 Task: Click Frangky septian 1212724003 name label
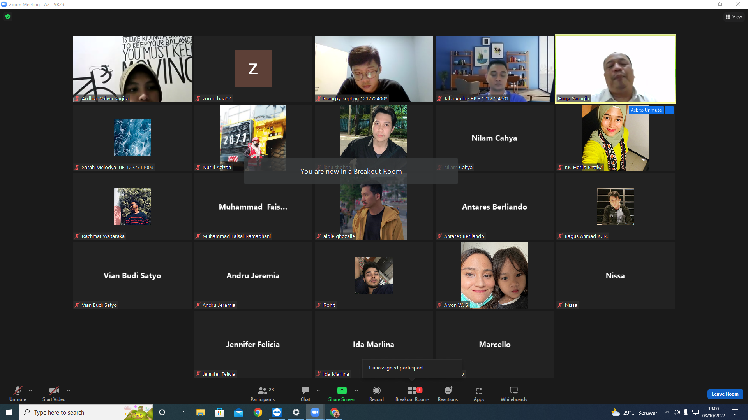click(355, 99)
